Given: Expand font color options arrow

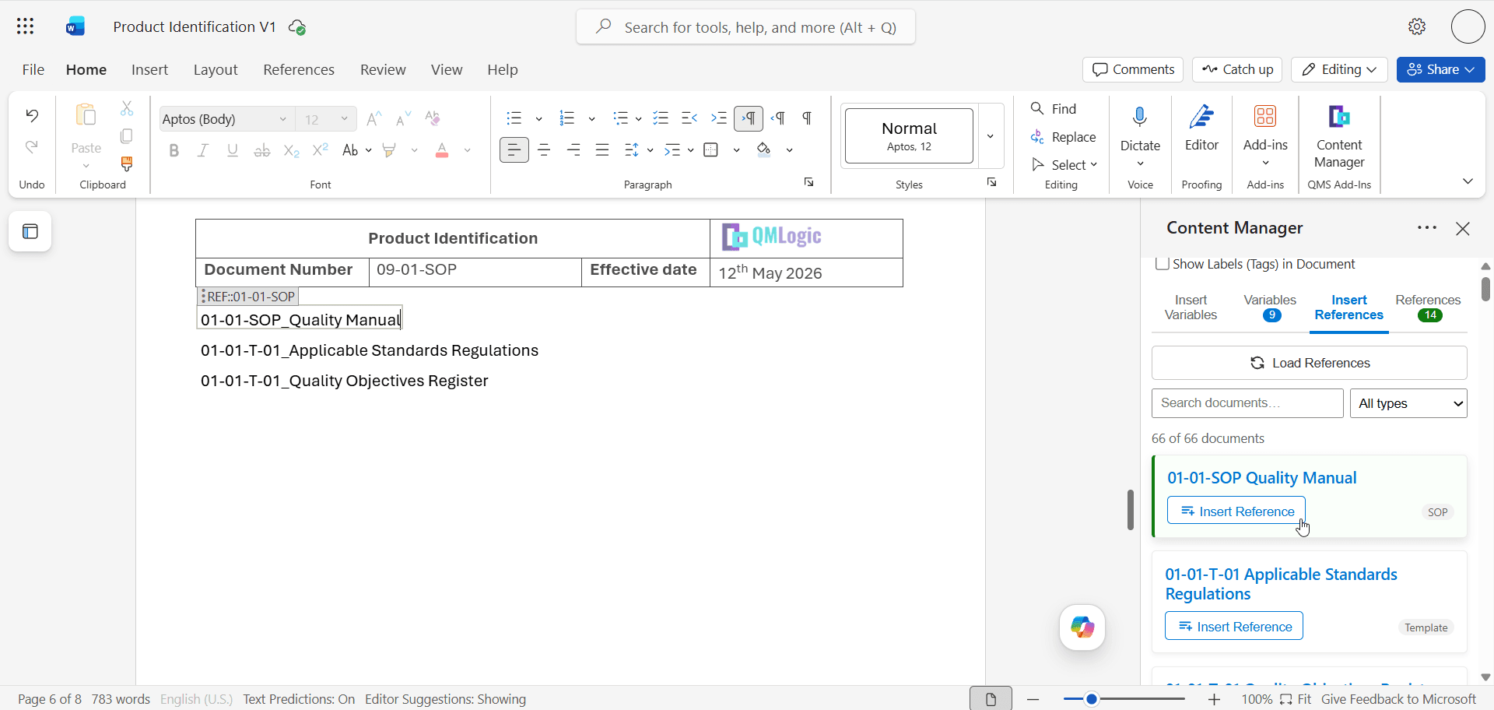Looking at the screenshot, I should pyautogui.click(x=467, y=150).
